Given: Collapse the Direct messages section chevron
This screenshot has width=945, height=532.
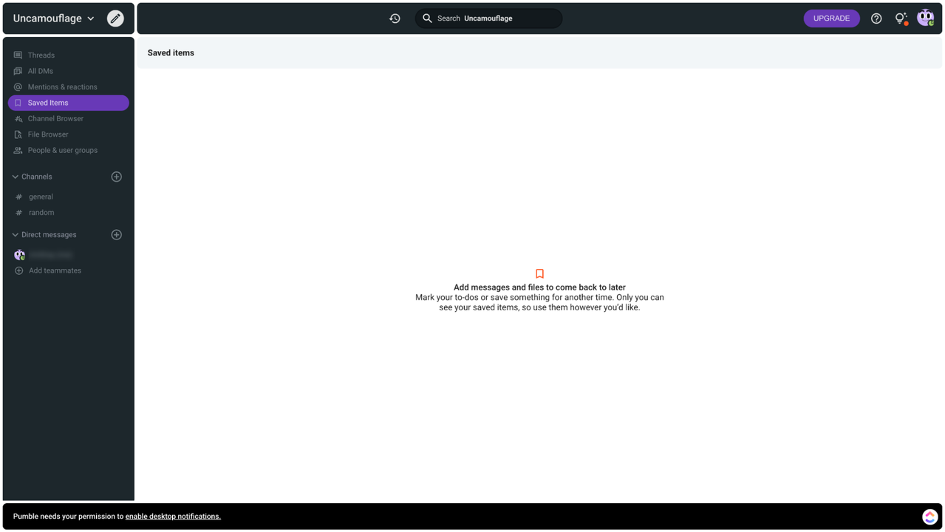Looking at the screenshot, I should [x=15, y=235].
